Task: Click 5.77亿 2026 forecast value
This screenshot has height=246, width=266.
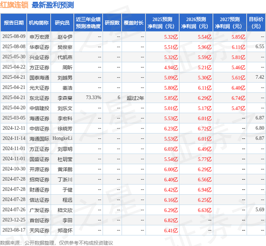Action: click(204, 159)
